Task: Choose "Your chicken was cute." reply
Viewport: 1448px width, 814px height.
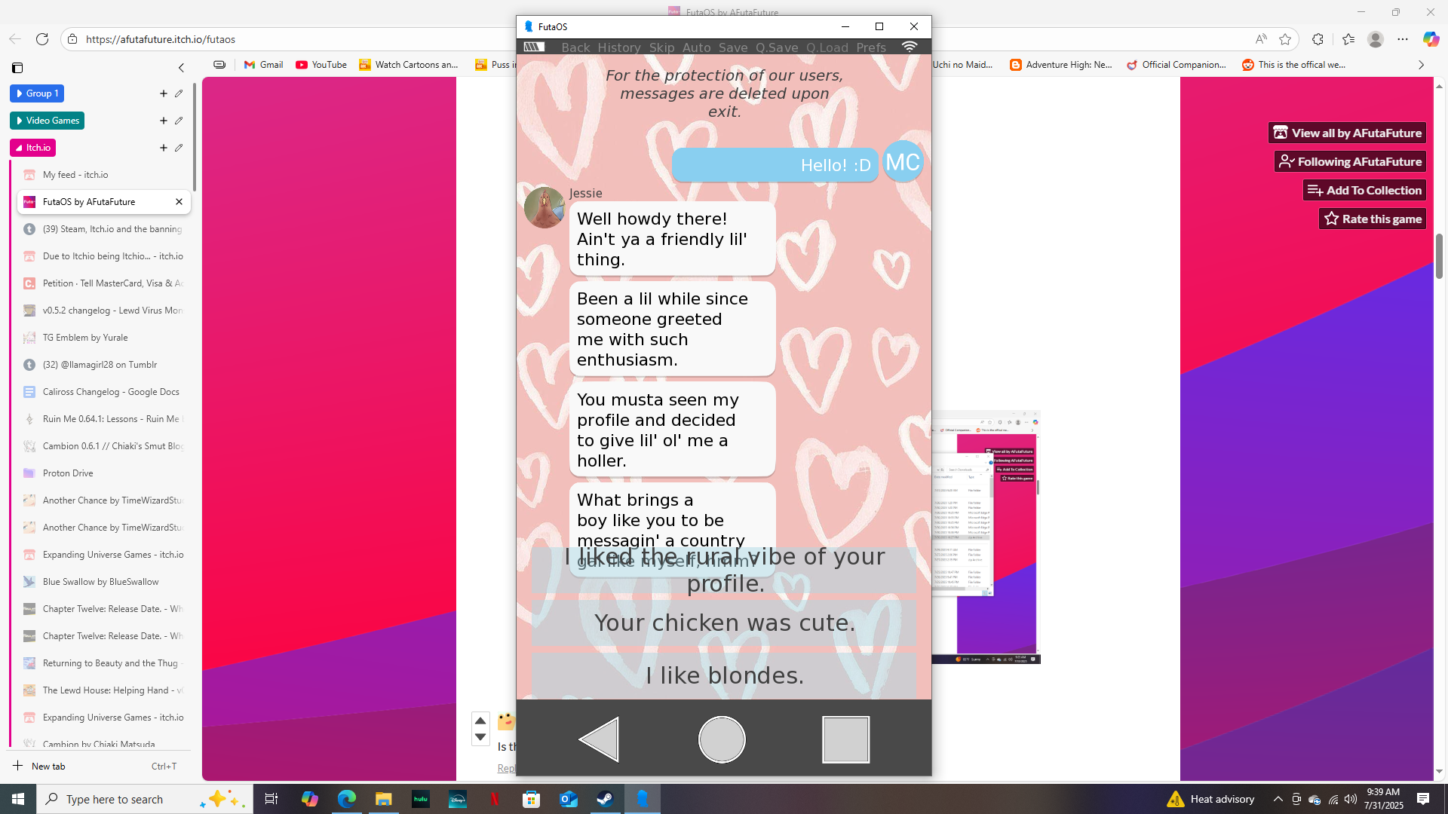Action: pos(724,623)
